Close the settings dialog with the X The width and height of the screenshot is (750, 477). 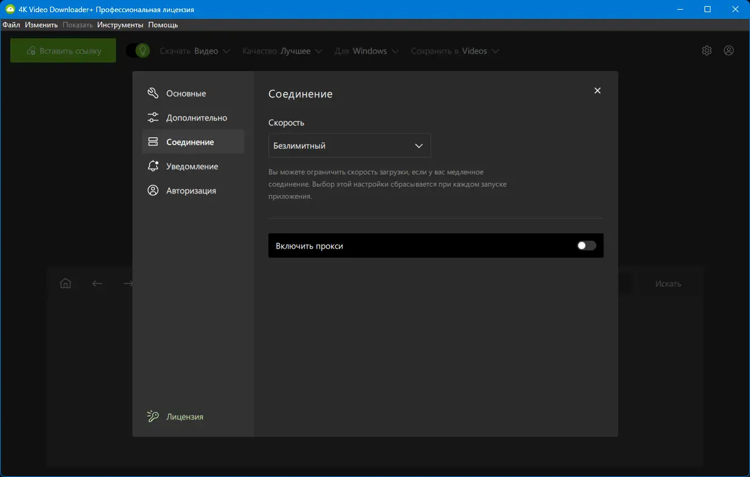(598, 91)
